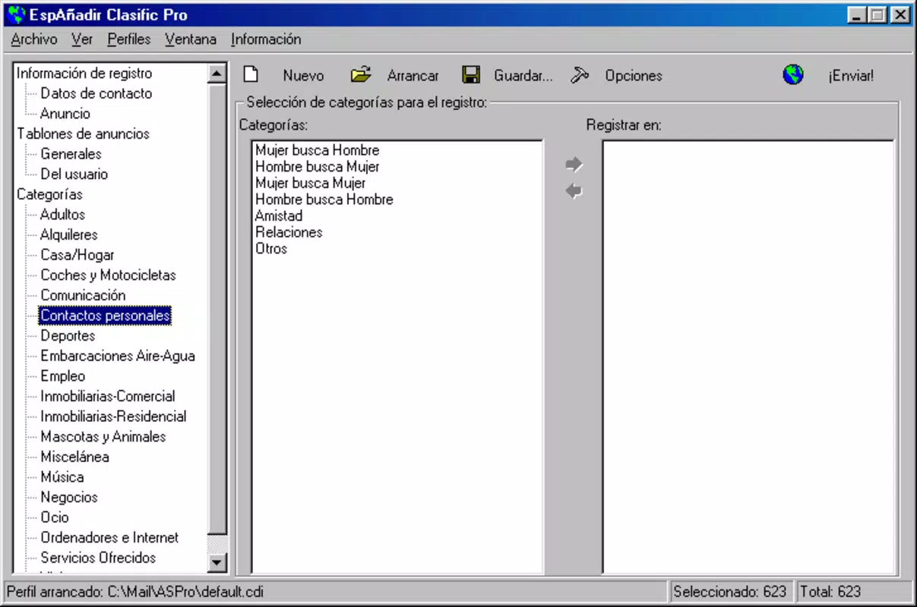The width and height of the screenshot is (917, 607).
Task: Click the right arrow to add category
Action: coord(574,164)
